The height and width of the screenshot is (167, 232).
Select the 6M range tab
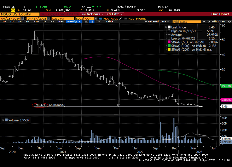coord(27,22)
